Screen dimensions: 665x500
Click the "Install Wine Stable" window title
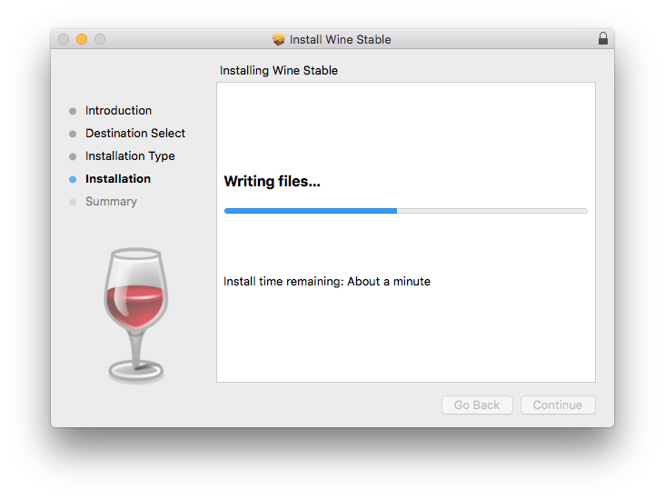340,39
